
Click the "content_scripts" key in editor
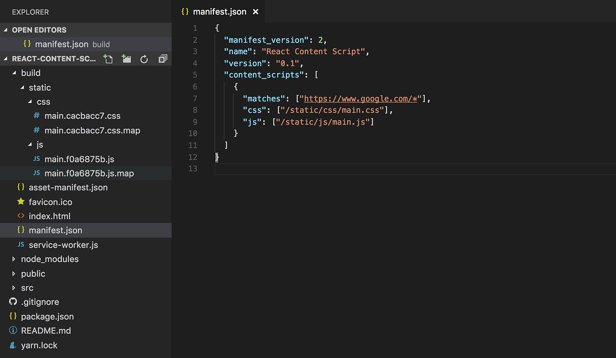[264, 75]
